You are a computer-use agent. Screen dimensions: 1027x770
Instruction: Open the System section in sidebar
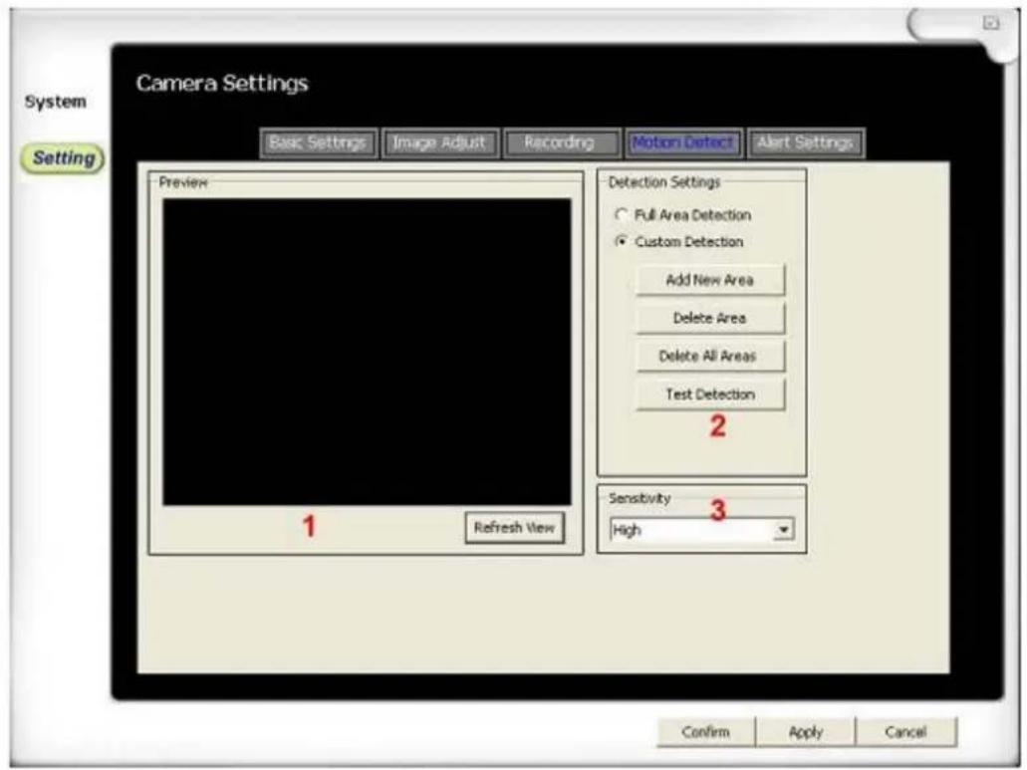click(x=55, y=102)
